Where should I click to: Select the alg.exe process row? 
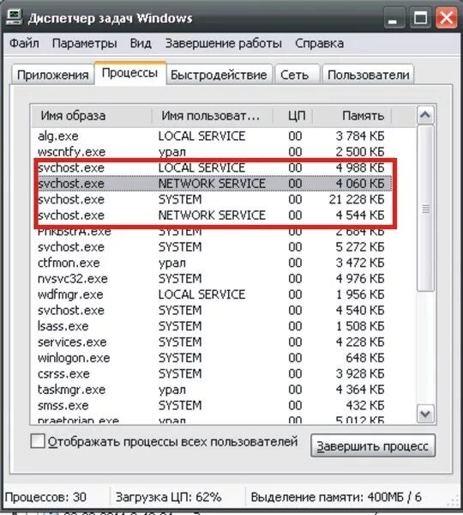(212, 136)
